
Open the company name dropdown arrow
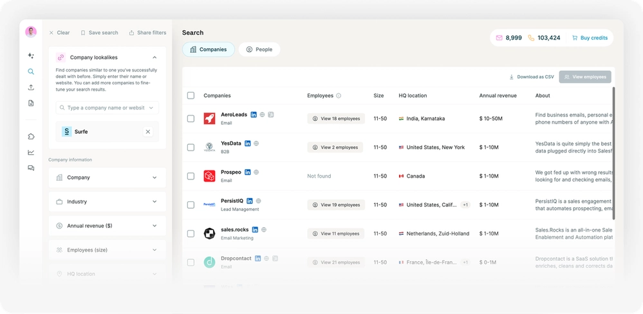click(151, 108)
